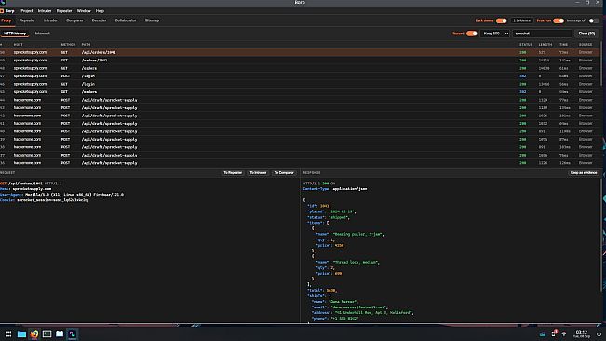Open the Window menu
Screen dimensions: 606x341
point(84,11)
